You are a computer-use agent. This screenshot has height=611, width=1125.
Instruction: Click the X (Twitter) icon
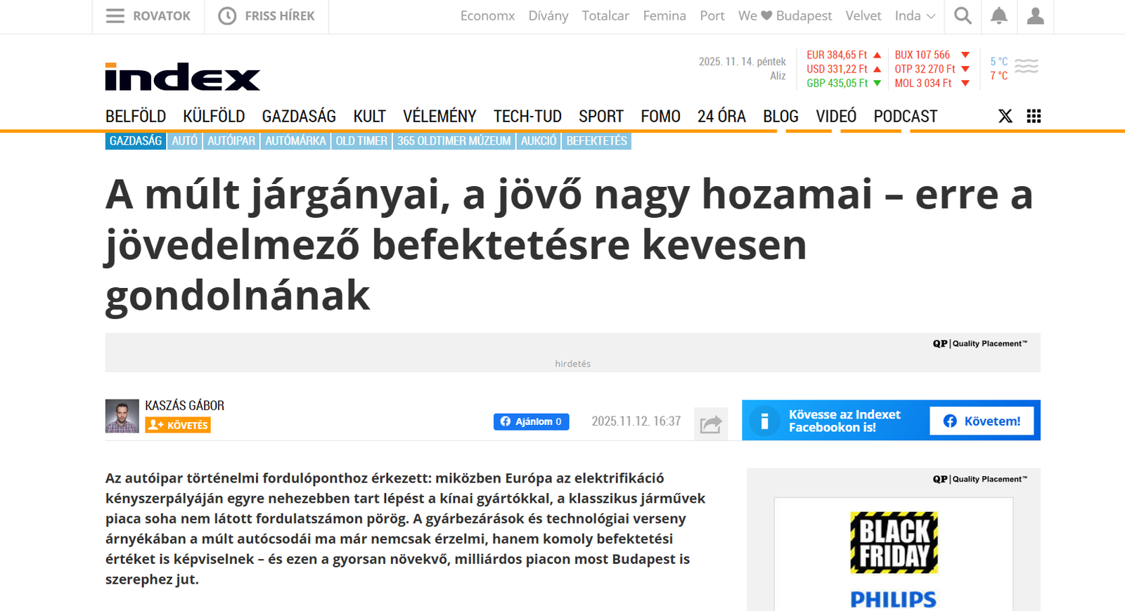(1005, 117)
